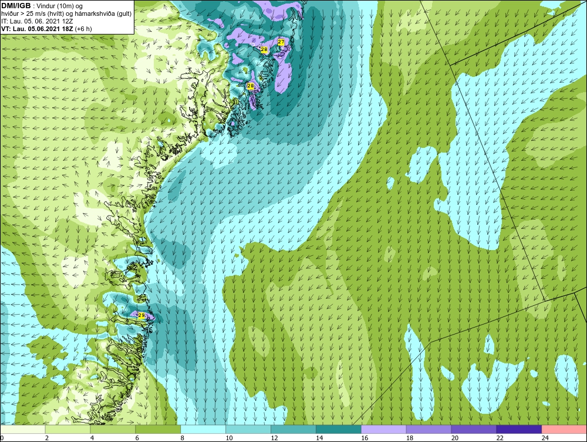The width and height of the screenshot is (587, 442).
Task: Select the 22–24 m/s dark indigo swatch
Action: pyautogui.click(x=519, y=429)
